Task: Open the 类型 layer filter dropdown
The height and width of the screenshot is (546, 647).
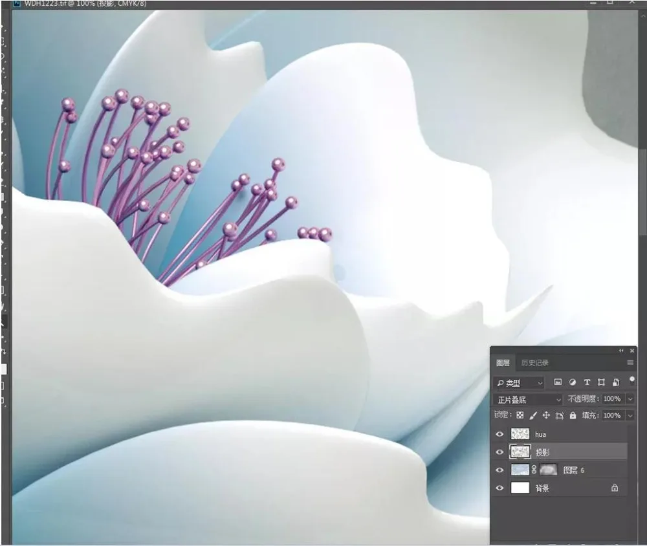Action: [519, 383]
